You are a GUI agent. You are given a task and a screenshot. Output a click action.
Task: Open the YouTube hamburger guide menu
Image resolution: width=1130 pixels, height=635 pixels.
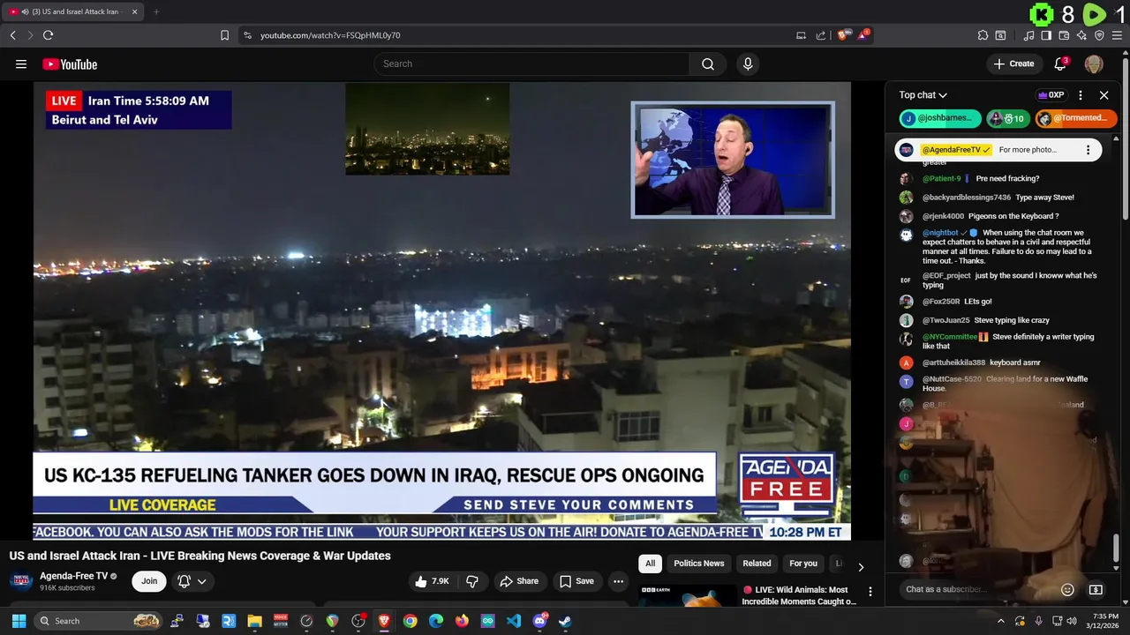click(21, 63)
